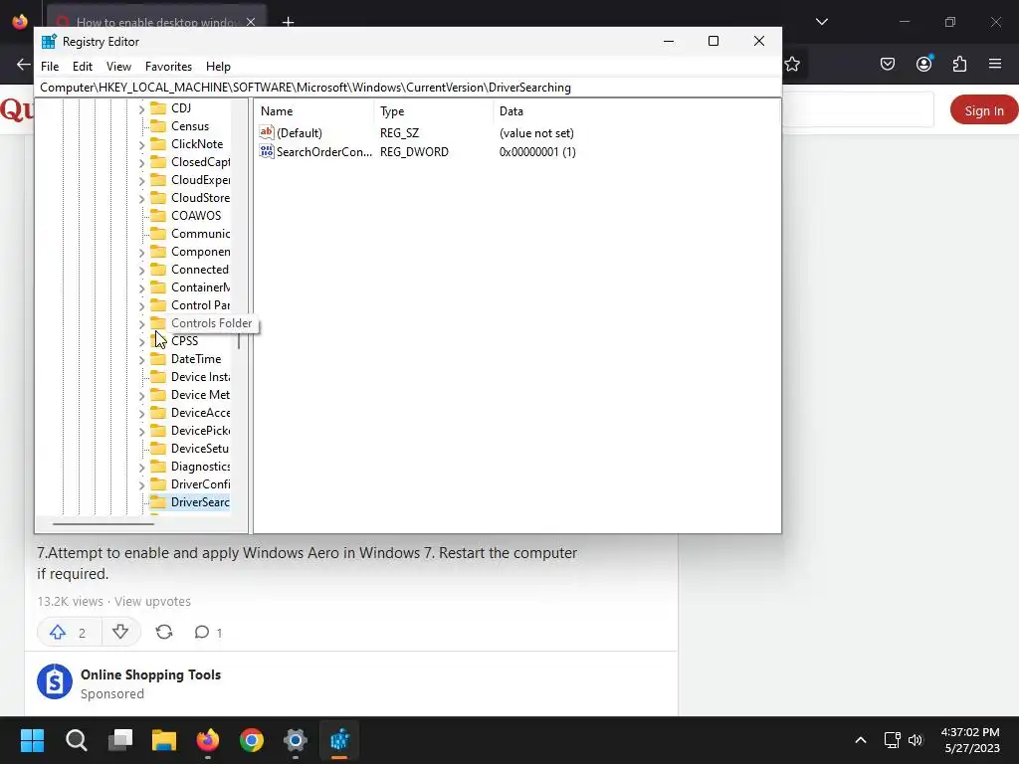Image resolution: width=1019 pixels, height=764 pixels.
Task: Select the DriverConfi folder icon
Action: pyautogui.click(x=158, y=484)
